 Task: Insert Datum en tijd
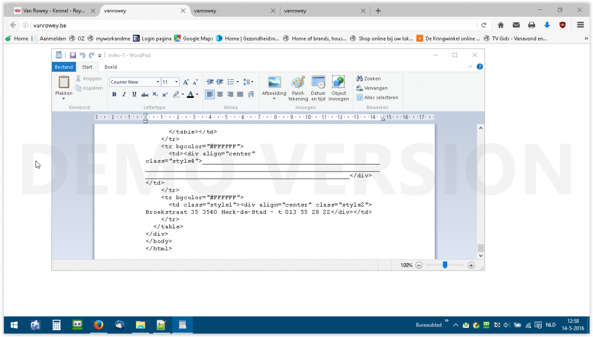coord(318,89)
